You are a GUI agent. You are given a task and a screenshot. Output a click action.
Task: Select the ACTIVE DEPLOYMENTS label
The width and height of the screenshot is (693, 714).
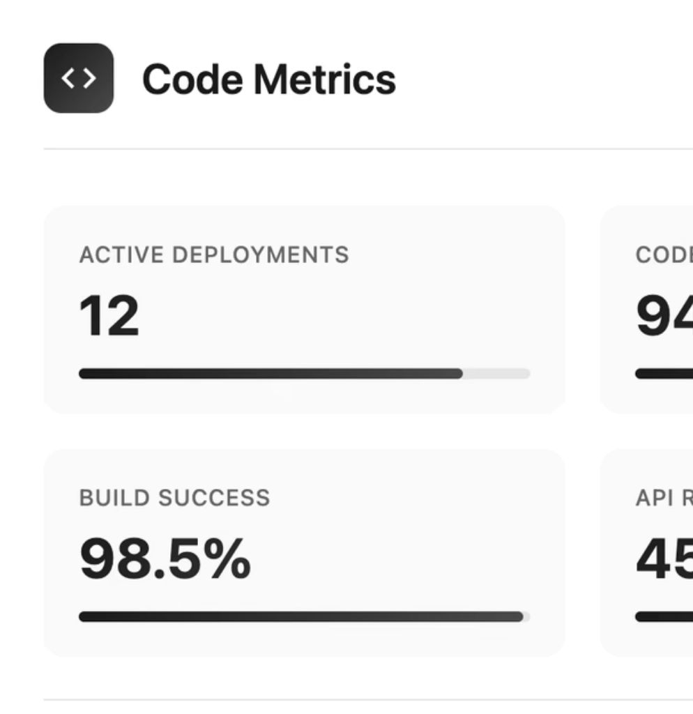pyautogui.click(x=214, y=255)
